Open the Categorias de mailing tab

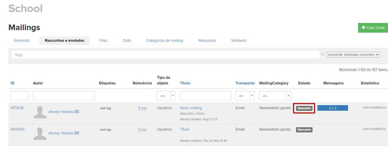(x=165, y=41)
